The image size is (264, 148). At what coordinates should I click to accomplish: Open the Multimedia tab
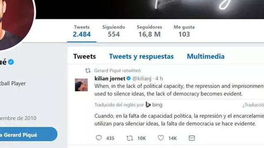(x=205, y=56)
